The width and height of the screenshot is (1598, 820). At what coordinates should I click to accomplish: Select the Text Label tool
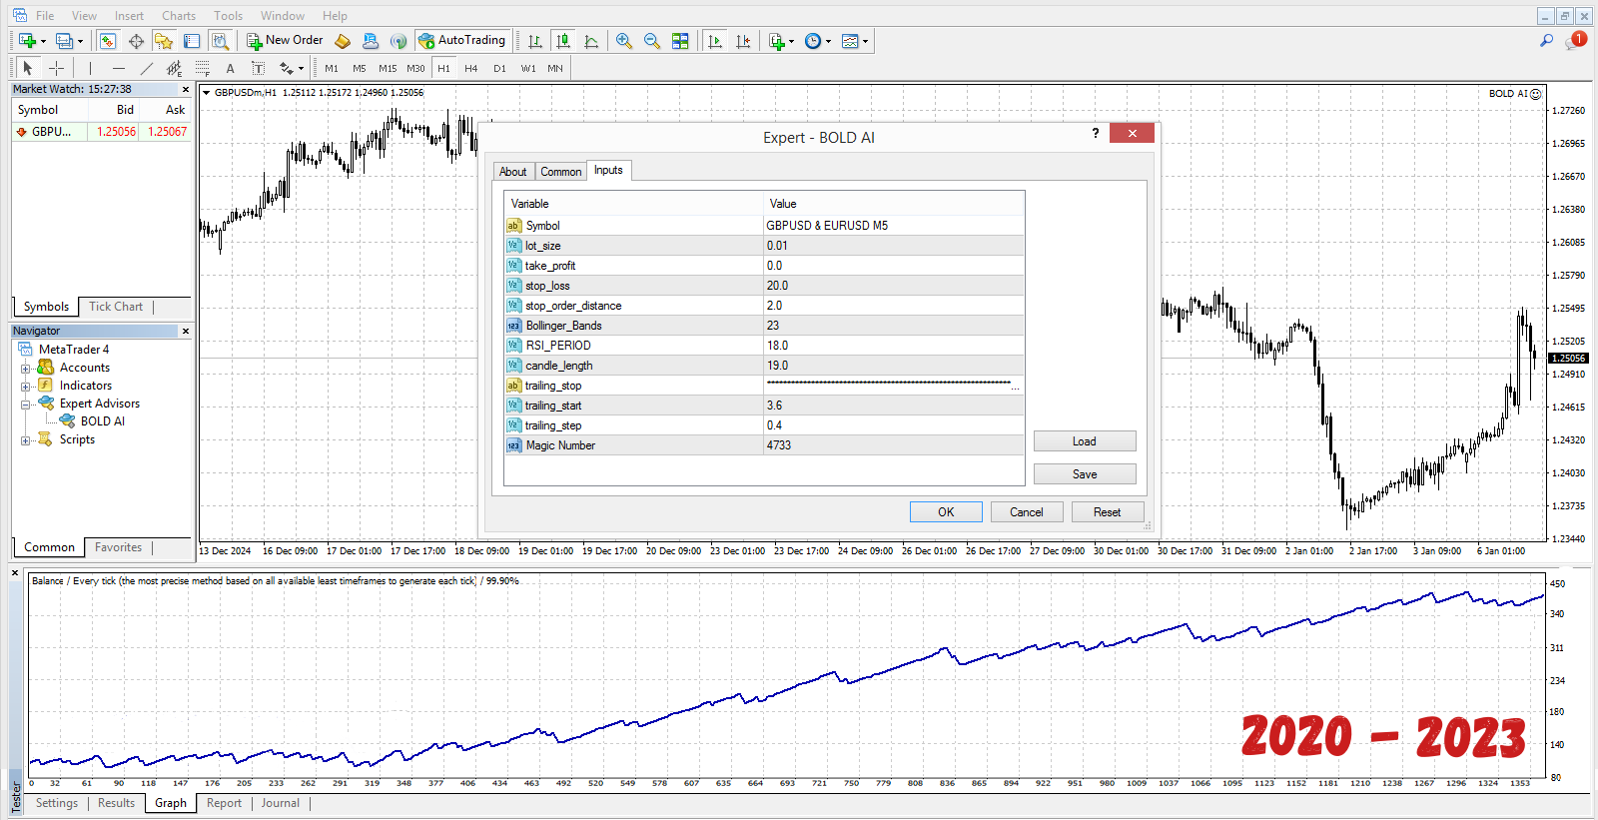point(258,68)
